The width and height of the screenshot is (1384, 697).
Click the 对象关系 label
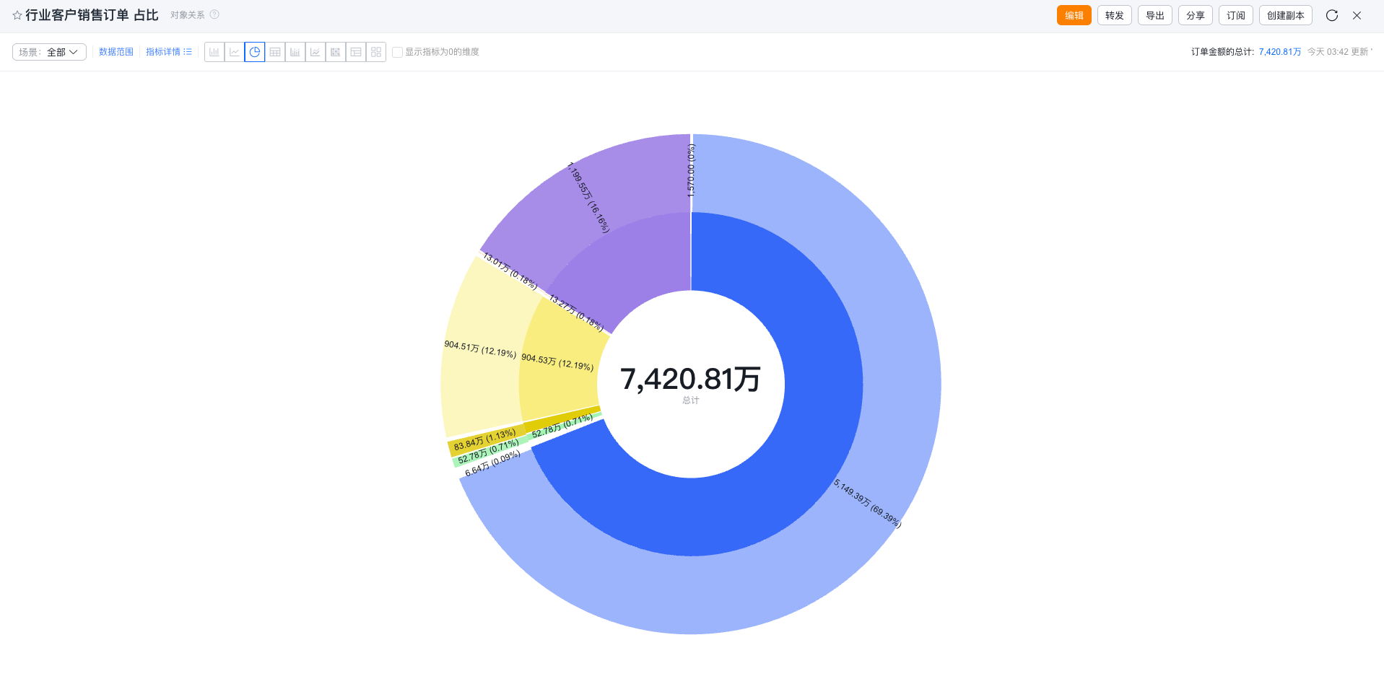(188, 14)
